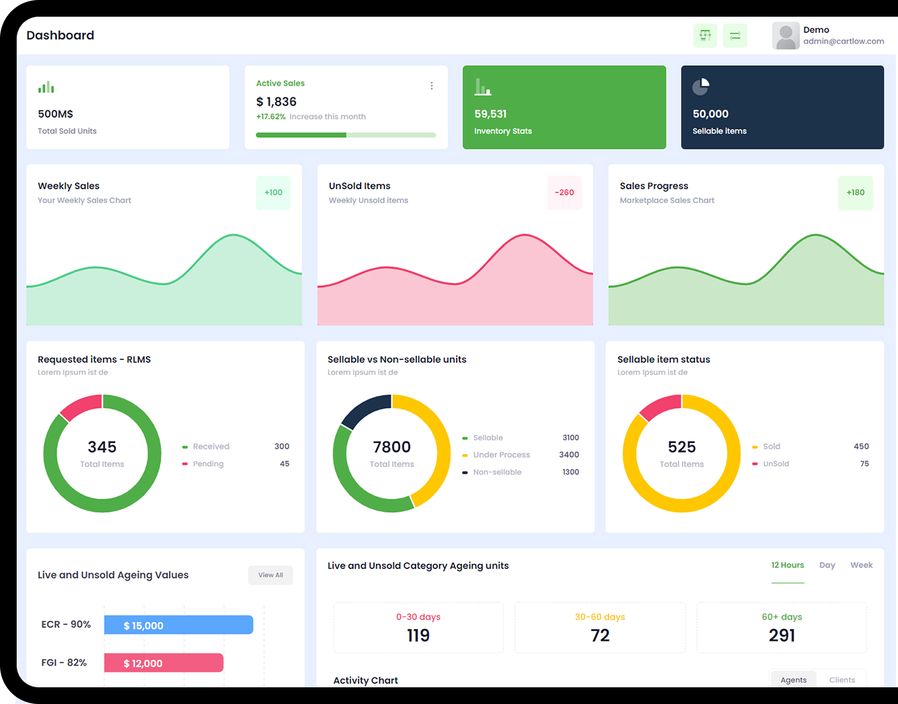The height and width of the screenshot is (704, 898).
Task: Click the green Received legend dot
Action: (x=185, y=447)
